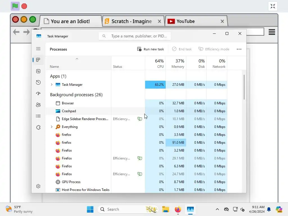Click the End task button
The image size is (288, 216).
[182, 49]
